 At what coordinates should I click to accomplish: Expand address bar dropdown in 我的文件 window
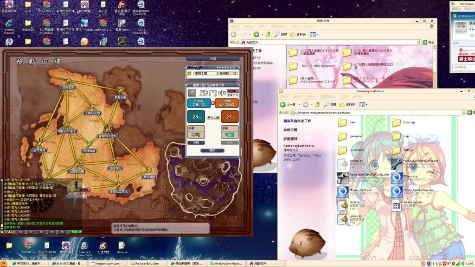(419, 42)
